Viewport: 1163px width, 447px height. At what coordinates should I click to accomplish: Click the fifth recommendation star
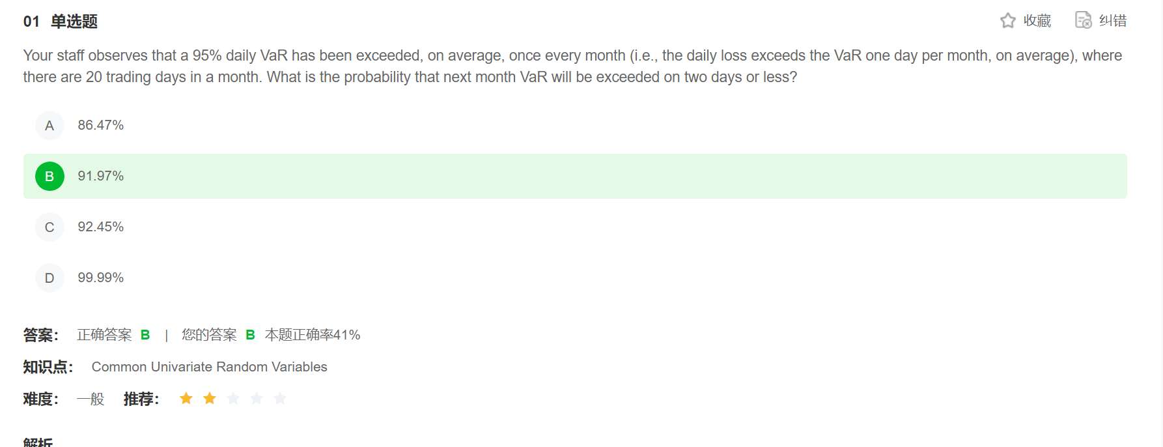[280, 398]
